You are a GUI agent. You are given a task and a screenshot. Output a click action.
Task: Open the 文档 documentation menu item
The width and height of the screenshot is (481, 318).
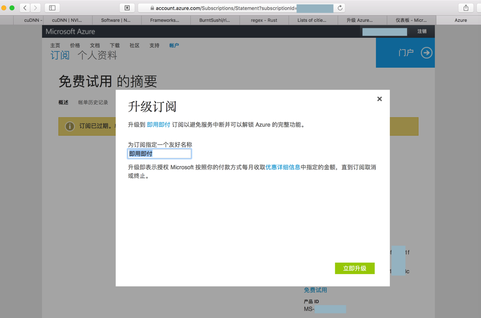tap(95, 45)
